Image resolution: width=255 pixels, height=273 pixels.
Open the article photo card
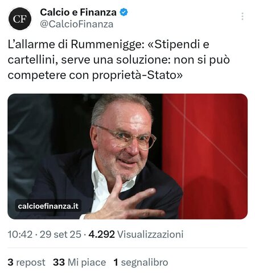coord(127,156)
